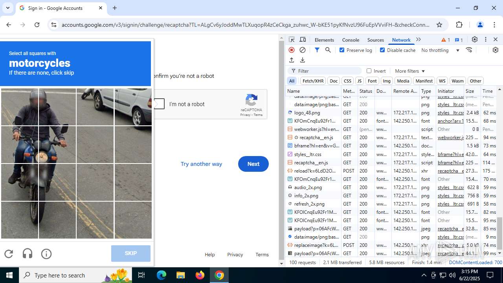Image resolution: width=503 pixels, height=283 pixels.
Task: Open Chrome profile avatar
Action: (480, 25)
